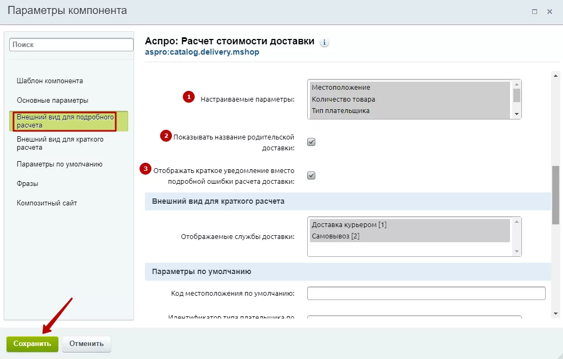
Task: Click the green Сохранить button
Action: click(x=32, y=343)
